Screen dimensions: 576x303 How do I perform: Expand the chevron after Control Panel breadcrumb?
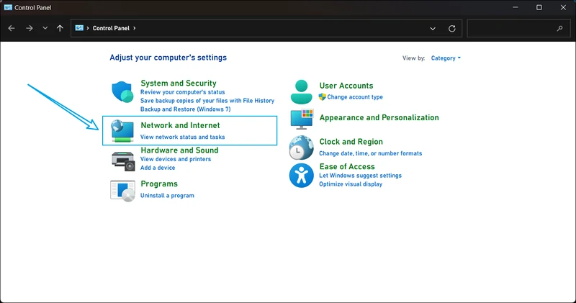135,28
